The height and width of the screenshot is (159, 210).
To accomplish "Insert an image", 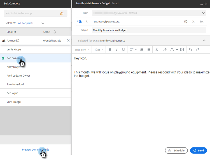I will (x=182, y=50).
